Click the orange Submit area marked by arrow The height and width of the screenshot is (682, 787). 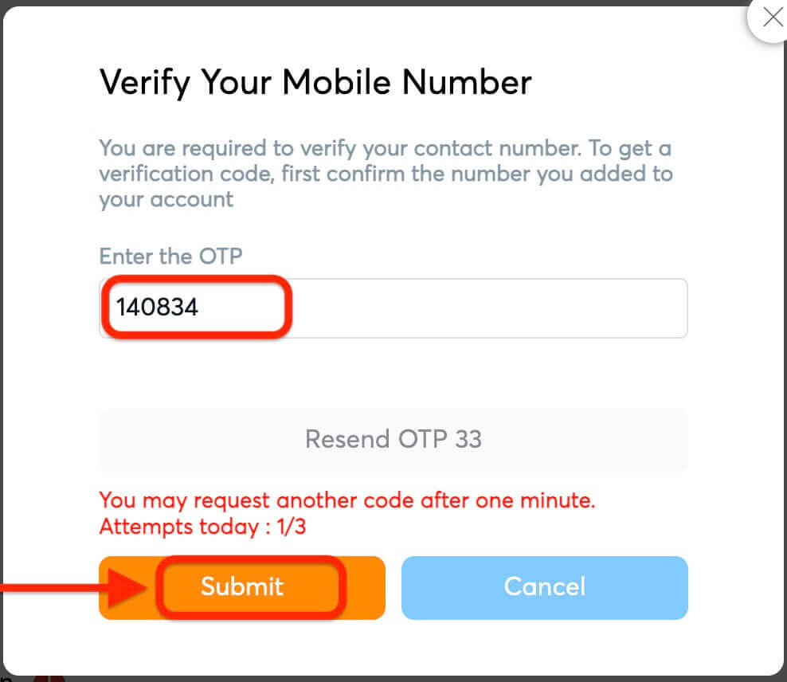[241, 587]
